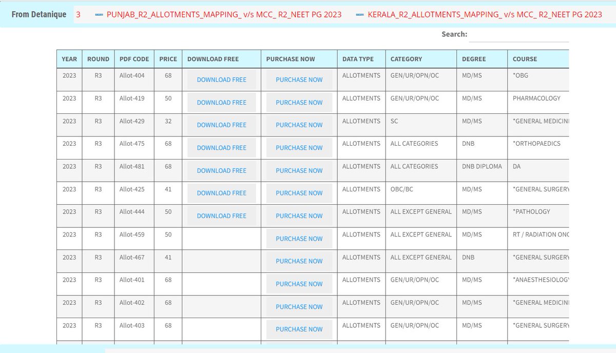Sort table by DEGREE column header
This screenshot has height=353, width=616.
click(x=482, y=59)
